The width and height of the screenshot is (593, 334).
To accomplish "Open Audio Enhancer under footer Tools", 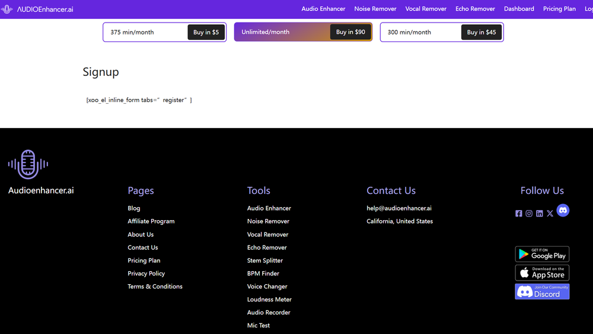I will click(x=269, y=208).
